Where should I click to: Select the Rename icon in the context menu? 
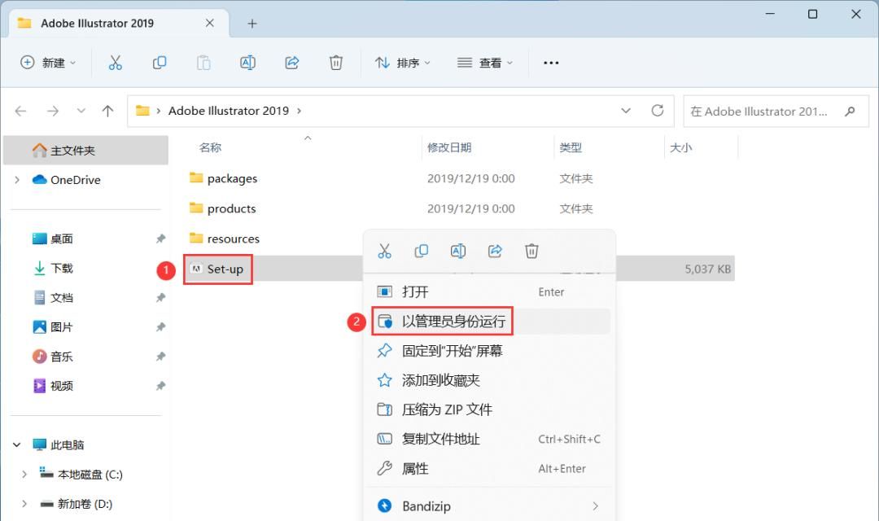pyautogui.click(x=457, y=251)
